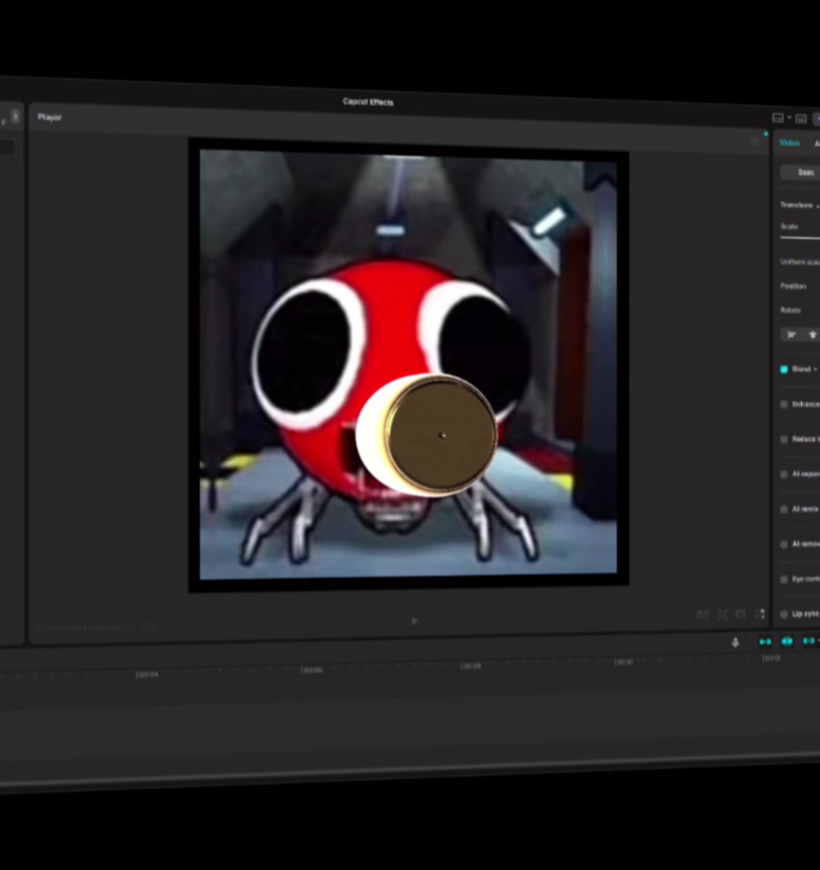Click the compare view icon under the player
The width and height of the screenshot is (820, 870).
click(x=702, y=614)
